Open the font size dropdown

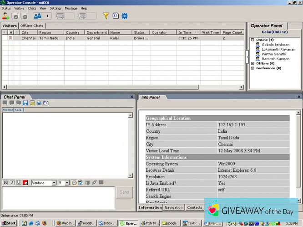[67, 183]
